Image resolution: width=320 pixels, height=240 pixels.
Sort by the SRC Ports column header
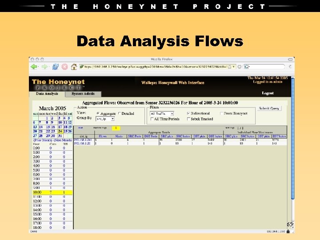point(135,136)
